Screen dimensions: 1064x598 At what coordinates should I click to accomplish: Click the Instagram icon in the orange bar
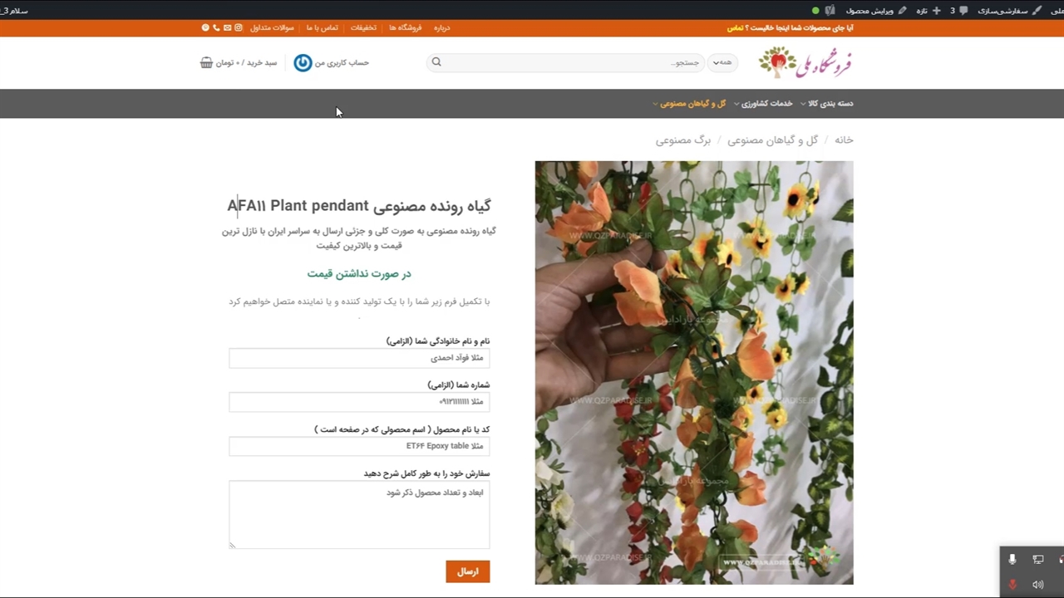(x=239, y=27)
